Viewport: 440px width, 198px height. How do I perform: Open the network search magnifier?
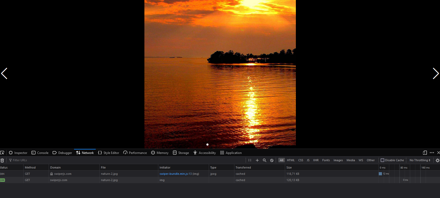[264, 160]
